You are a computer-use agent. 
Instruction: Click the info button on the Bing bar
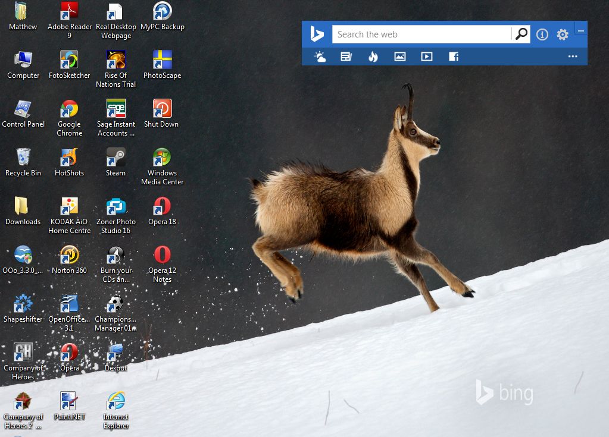click(542, 34)
